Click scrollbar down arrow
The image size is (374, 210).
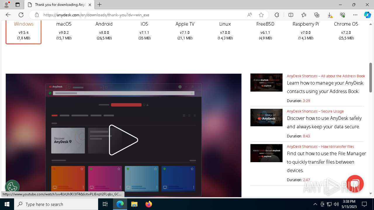click(x=370, y=193)
